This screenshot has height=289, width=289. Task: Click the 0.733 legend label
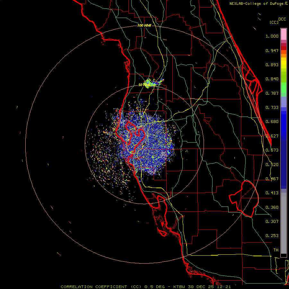click(272, 108)
